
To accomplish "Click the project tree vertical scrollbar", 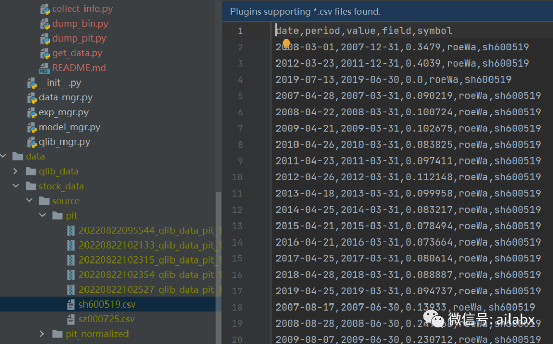I will (218, 268).
